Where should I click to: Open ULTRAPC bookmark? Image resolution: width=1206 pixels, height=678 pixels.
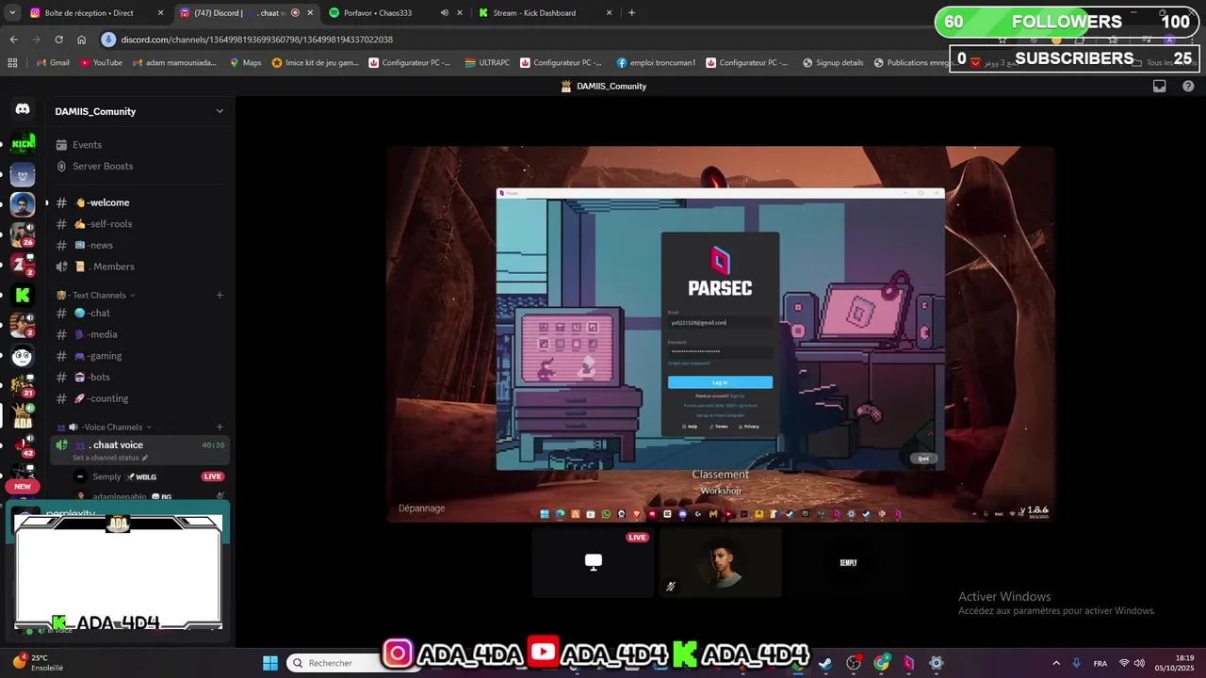click(487, 63)
